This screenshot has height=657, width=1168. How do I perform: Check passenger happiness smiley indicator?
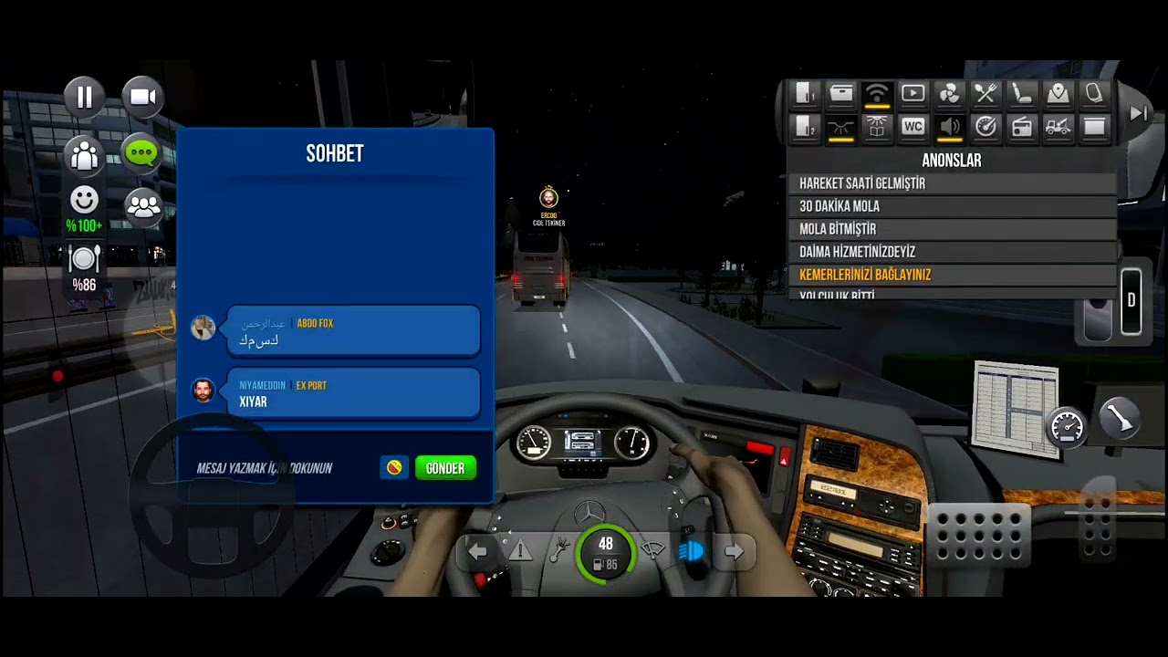tap(84, 199)
